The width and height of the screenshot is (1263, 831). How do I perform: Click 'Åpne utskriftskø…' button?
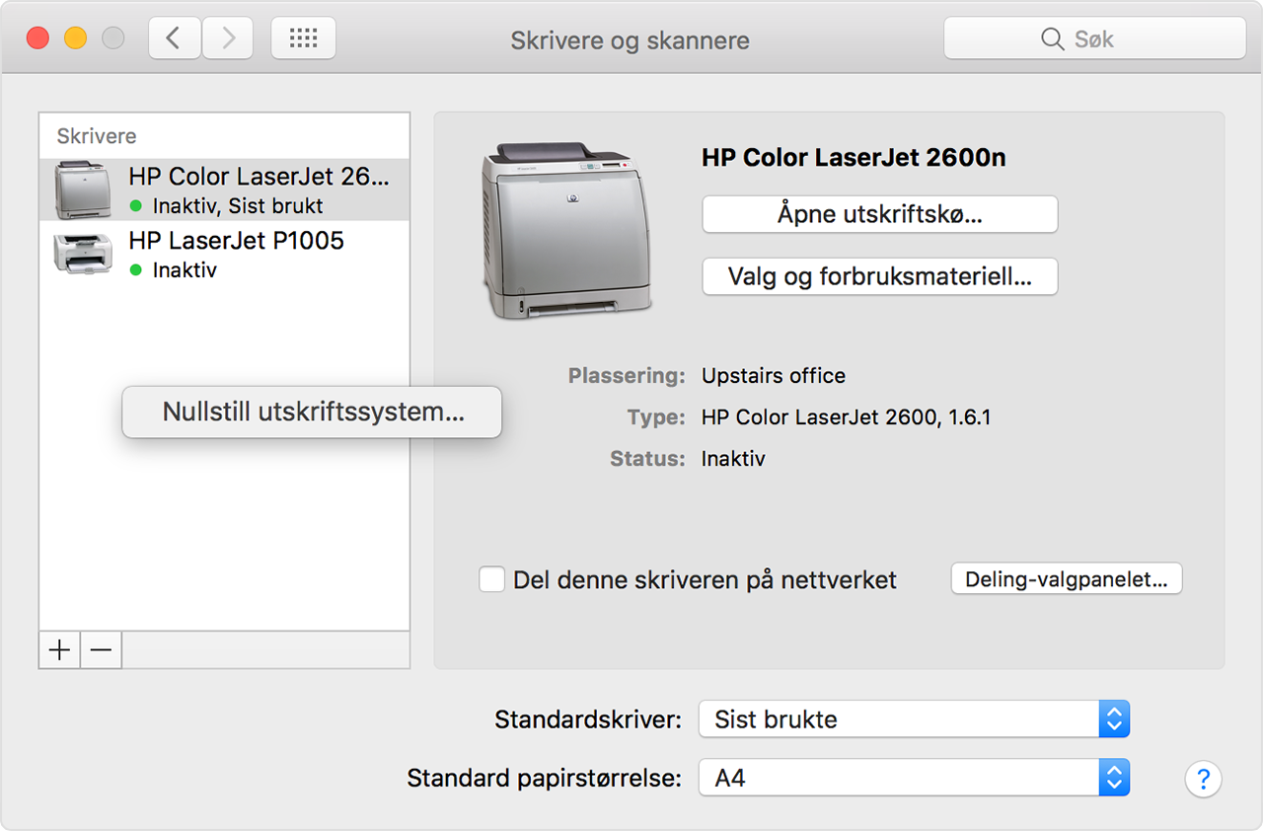(x=879, y=214)
